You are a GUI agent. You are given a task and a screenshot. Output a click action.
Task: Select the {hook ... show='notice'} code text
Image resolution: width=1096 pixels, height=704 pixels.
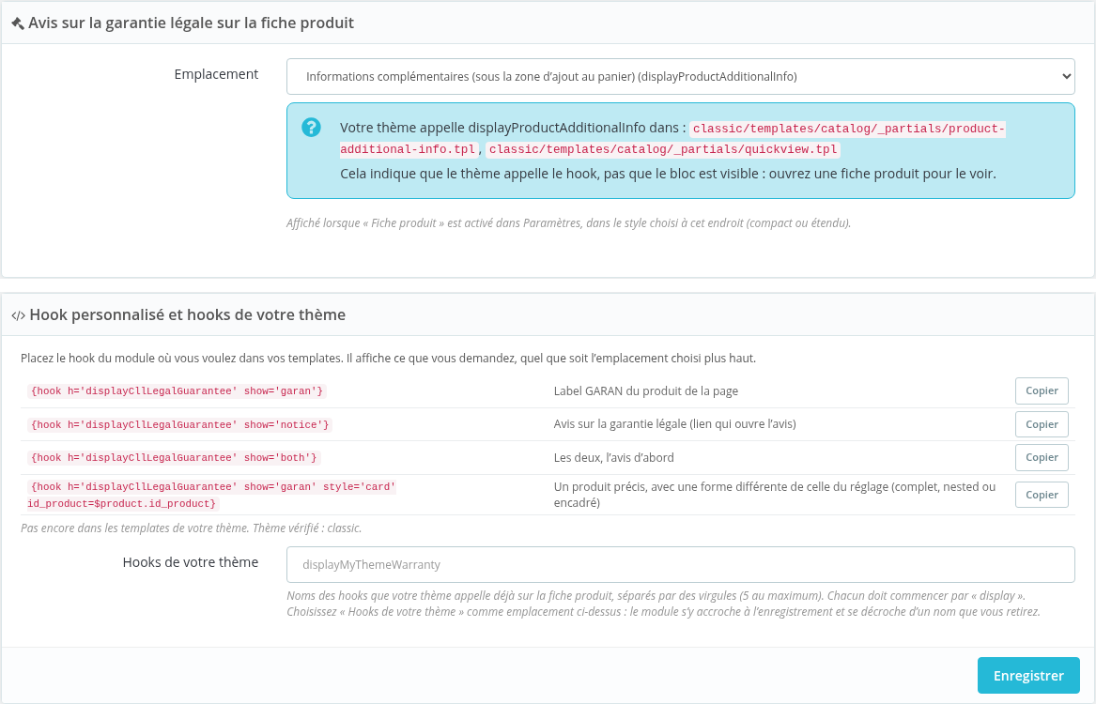click(x=179, y=424)
